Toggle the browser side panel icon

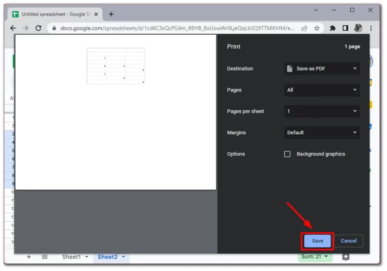[x=345, y=29]
